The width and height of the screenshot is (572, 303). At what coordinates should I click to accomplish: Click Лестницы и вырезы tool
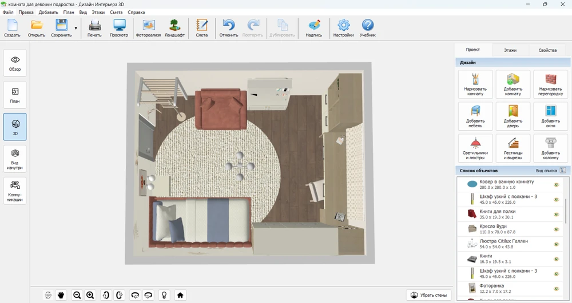click(513, 147)
